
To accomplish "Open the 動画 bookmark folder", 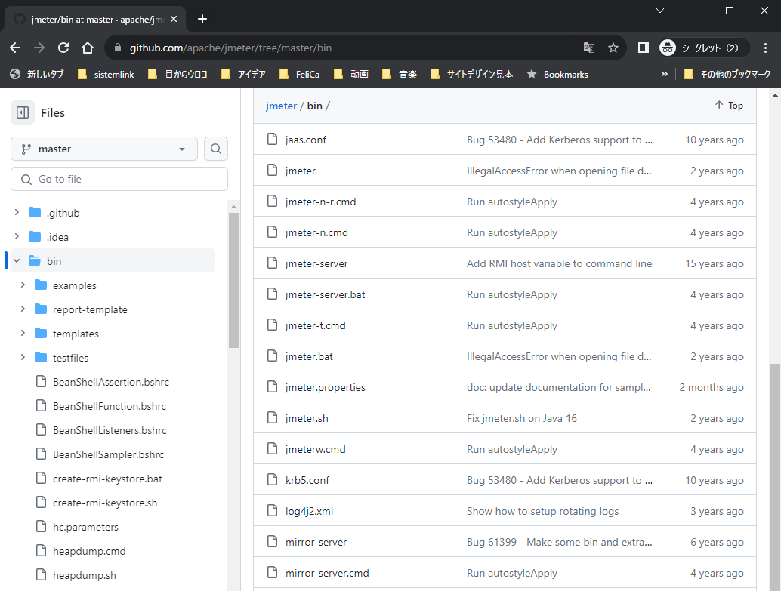I will tap(351, 74).
